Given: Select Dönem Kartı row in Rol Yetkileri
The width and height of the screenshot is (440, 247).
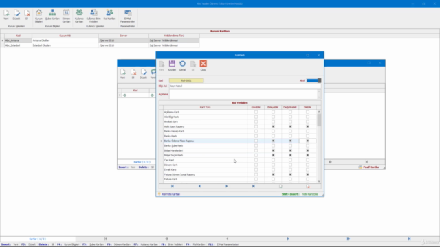Looking at the screenshot, I should tap(240, 165).
